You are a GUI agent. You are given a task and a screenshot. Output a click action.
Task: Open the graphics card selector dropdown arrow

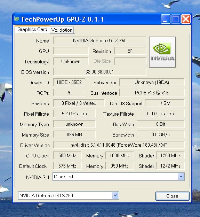point(115,195)
